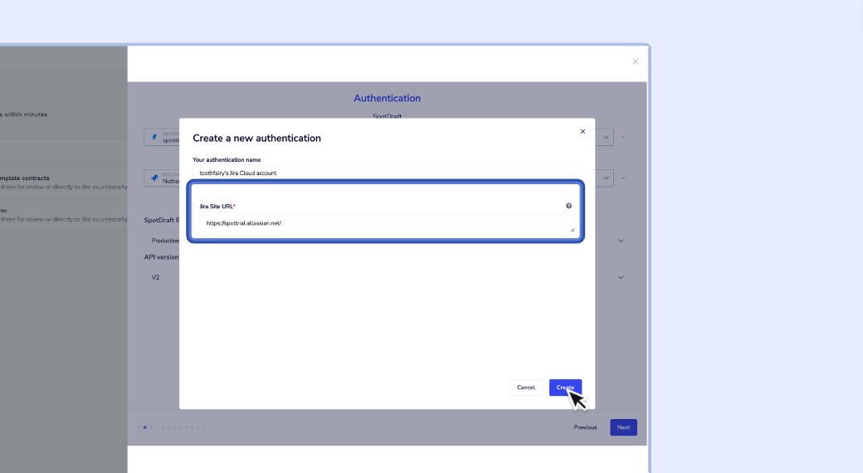The width and height of the screenshot is (863, 473).
Task: Click the 'Jira Site URL' label
Action: tap(217, 207)
